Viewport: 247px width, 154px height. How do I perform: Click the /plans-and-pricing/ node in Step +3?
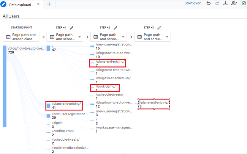pos(154,104)
